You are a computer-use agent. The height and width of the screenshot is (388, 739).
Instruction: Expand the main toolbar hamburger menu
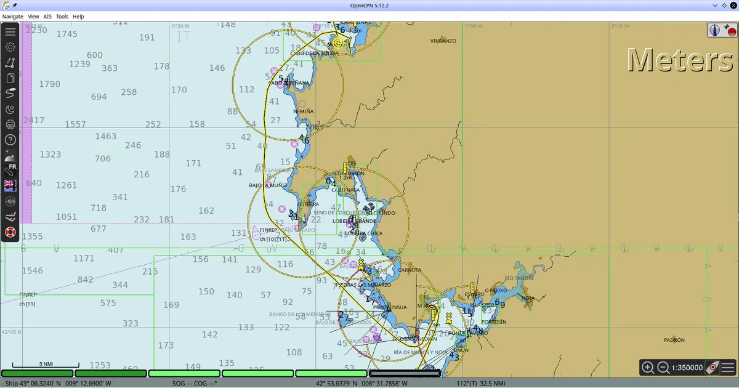tap(10, 31)
